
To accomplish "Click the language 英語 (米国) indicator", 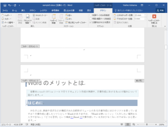I will pyautogui.click(x=36, y=124).
